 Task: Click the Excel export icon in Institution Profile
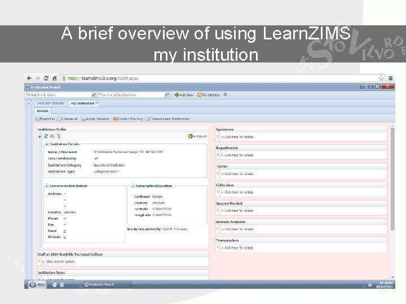[52, 136]
